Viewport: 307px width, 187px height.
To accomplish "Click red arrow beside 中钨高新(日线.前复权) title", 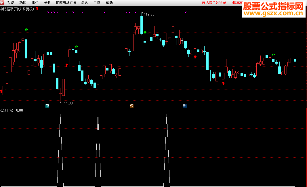I will pos(37,8).
